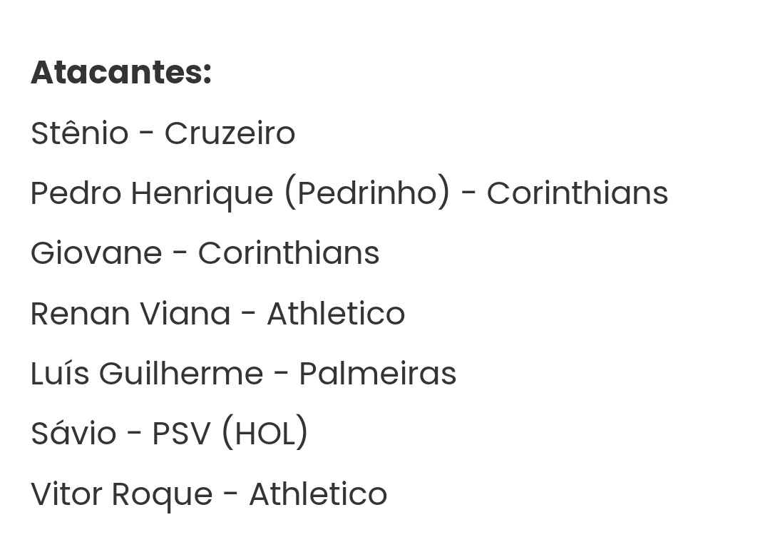Click the club abbreviation PSV

181,434
